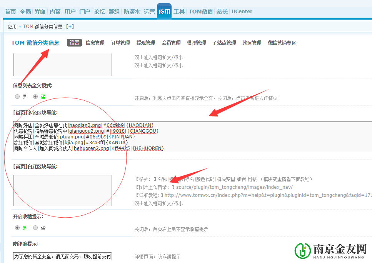This screenshot has width=372, height=263.
Task: Open the 提现管理 tab
Action: 146,43
